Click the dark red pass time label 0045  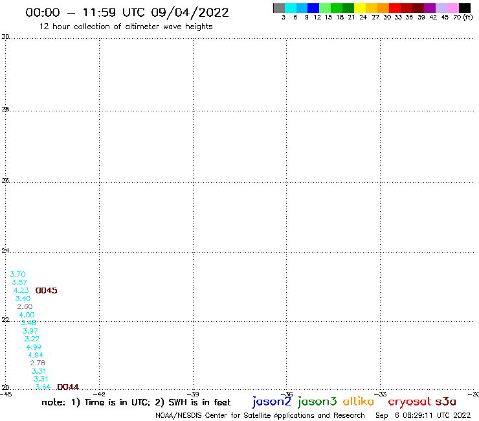(47, 290)
